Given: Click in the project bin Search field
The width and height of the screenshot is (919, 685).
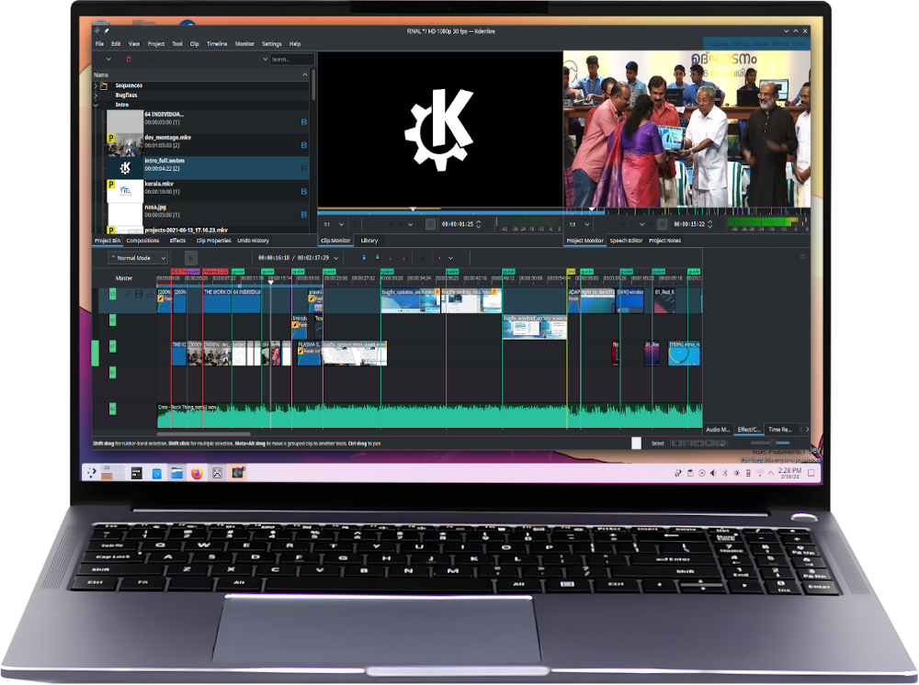Looking at the screenshot, I should point(291,59).
